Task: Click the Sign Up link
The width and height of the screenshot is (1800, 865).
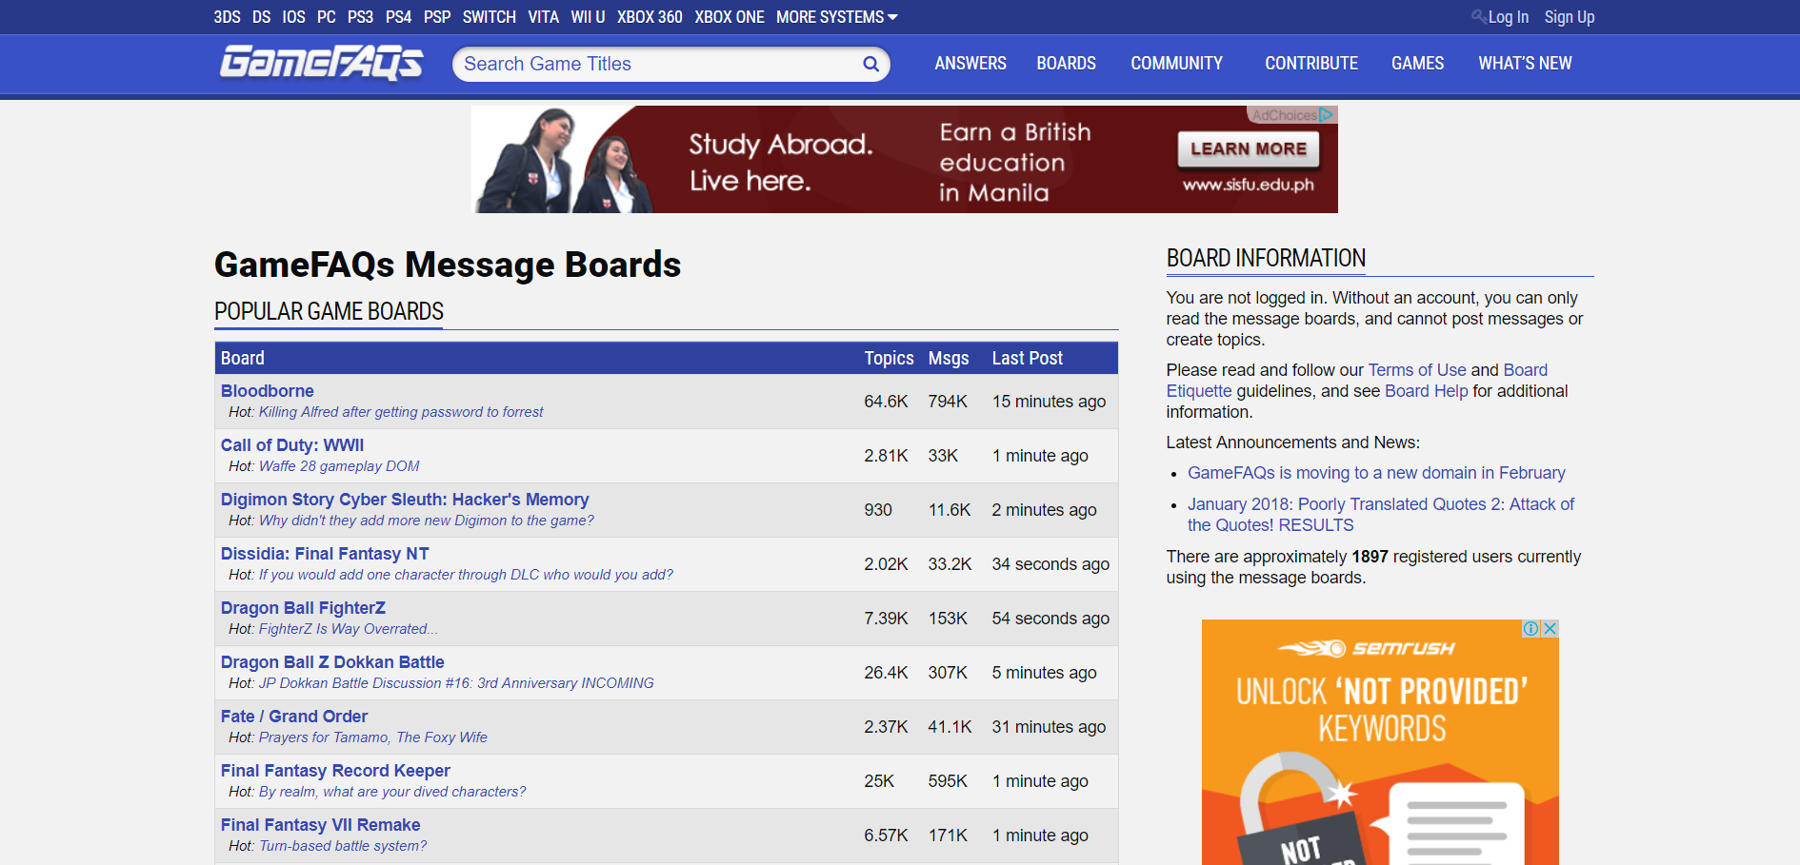Action: (x=1569, y=17)
